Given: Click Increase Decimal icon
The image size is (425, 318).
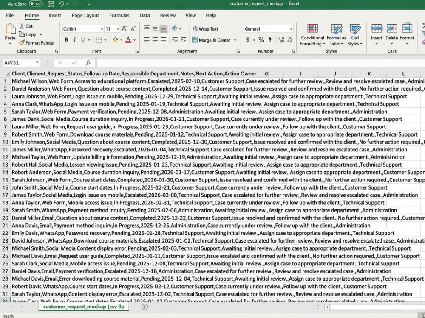Looking at the screenshot, I should (281, 40).
